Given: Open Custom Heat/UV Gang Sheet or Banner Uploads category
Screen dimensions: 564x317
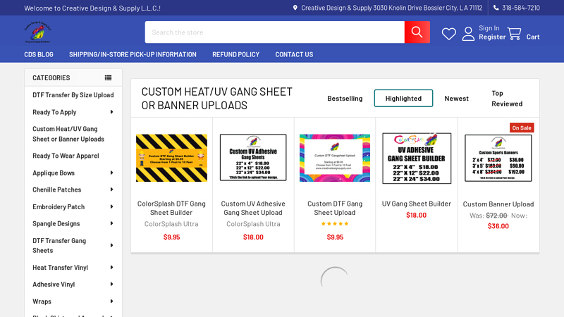Looking at the screenshot, I should click(68, 134).
